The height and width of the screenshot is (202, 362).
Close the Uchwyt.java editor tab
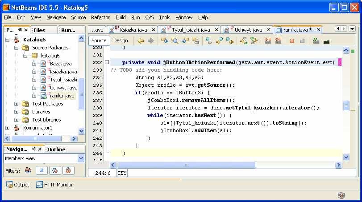269,29
